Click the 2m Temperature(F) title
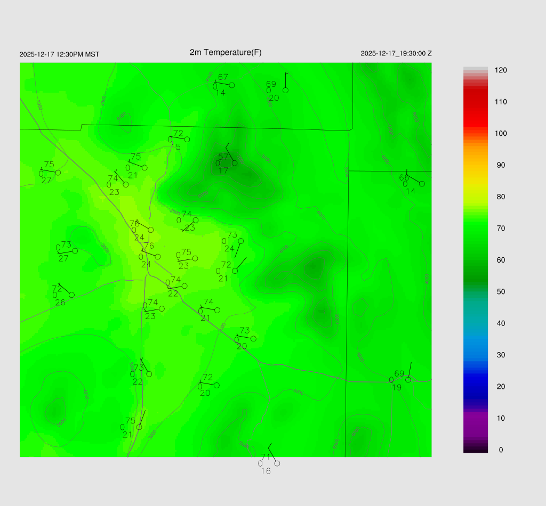The height and width of the screenshot is (506, 546). [x=226, y=52]
